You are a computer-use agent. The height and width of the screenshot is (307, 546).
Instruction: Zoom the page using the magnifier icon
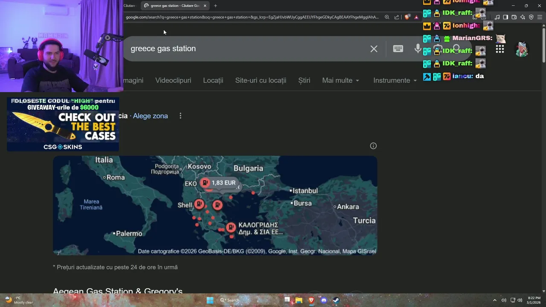(387, 17)
